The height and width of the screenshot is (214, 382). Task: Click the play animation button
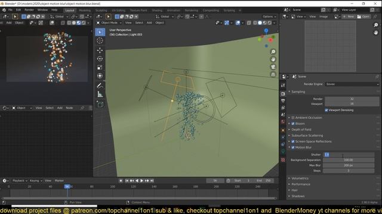(142, 181)
